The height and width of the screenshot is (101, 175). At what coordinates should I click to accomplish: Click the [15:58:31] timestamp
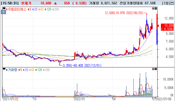coord(10,3)
